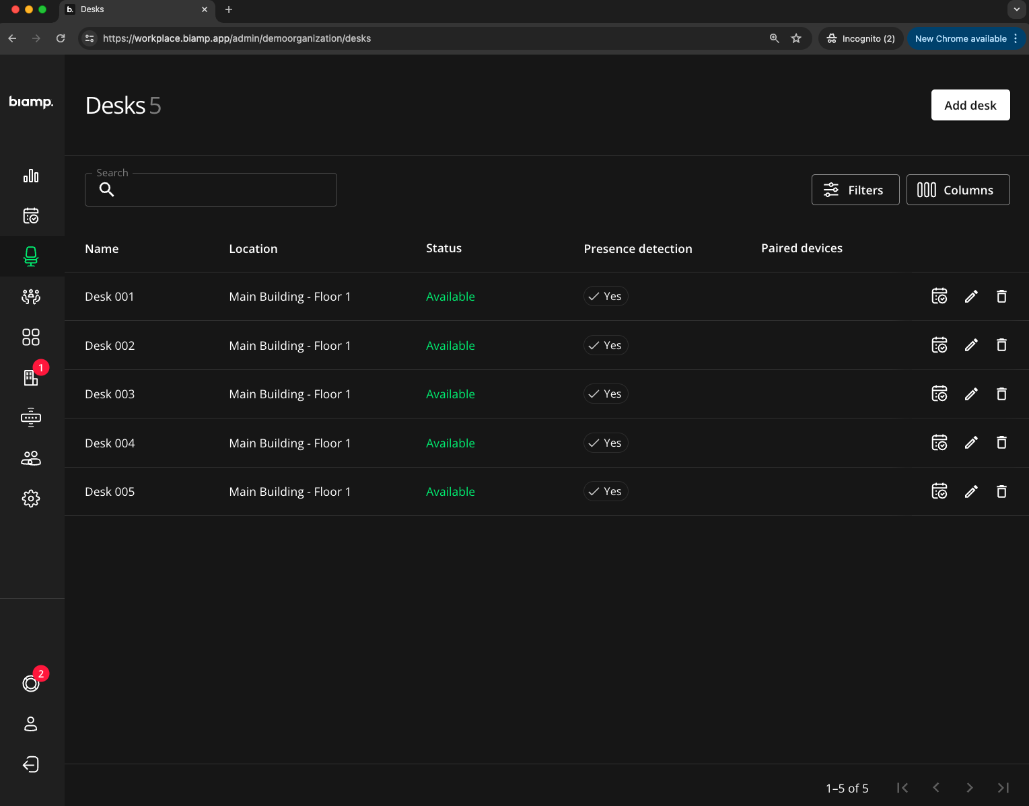Delete Desk 004 with trash icon
The image size is (1029, 806).
[x=1001, y=443]
